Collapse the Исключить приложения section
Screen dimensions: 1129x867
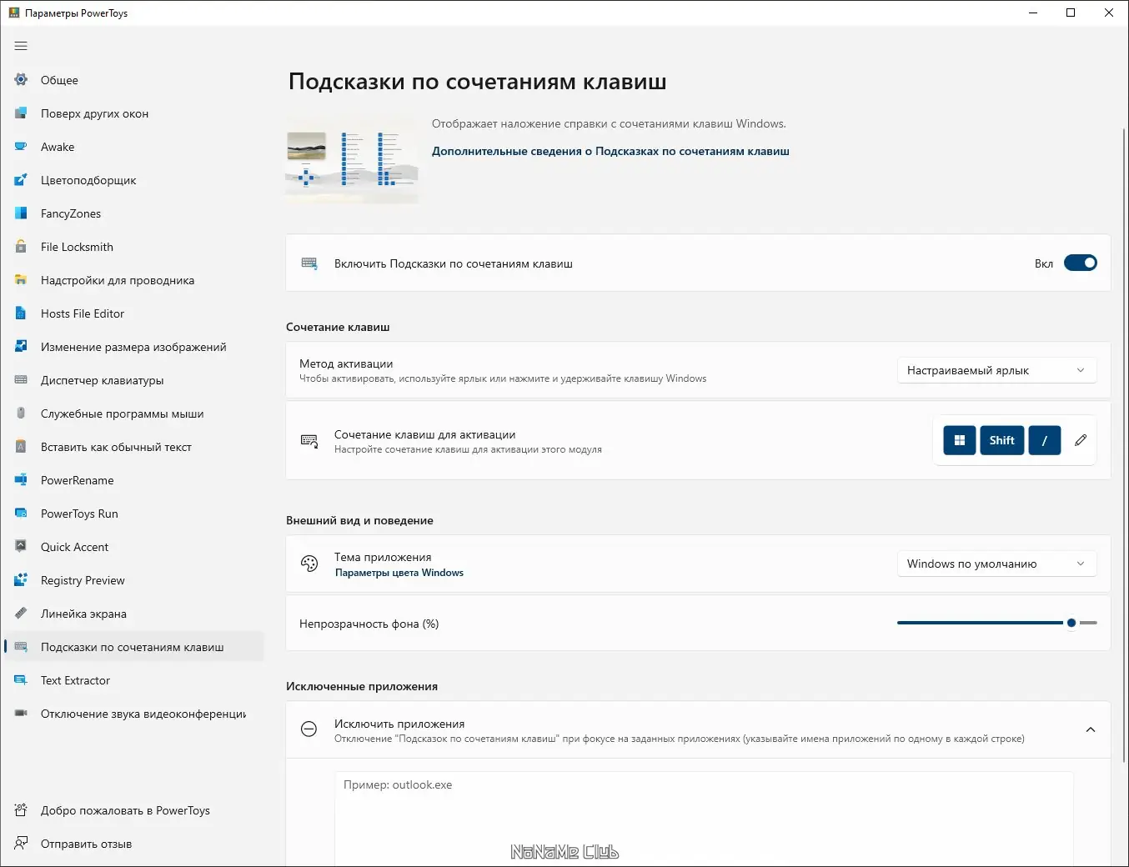pos(1091,729)
